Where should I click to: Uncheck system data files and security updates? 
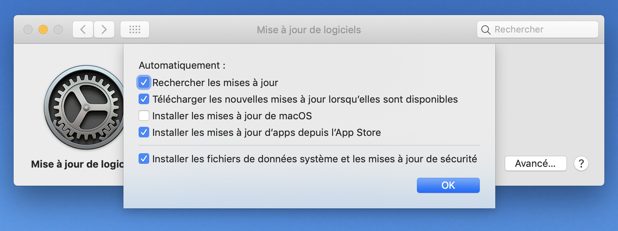point(144,159)
